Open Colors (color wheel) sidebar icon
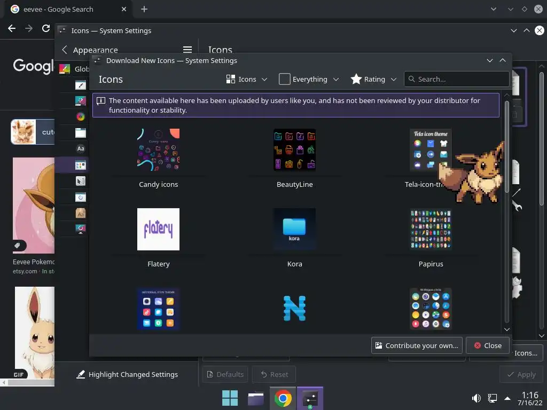 (81, 116)
